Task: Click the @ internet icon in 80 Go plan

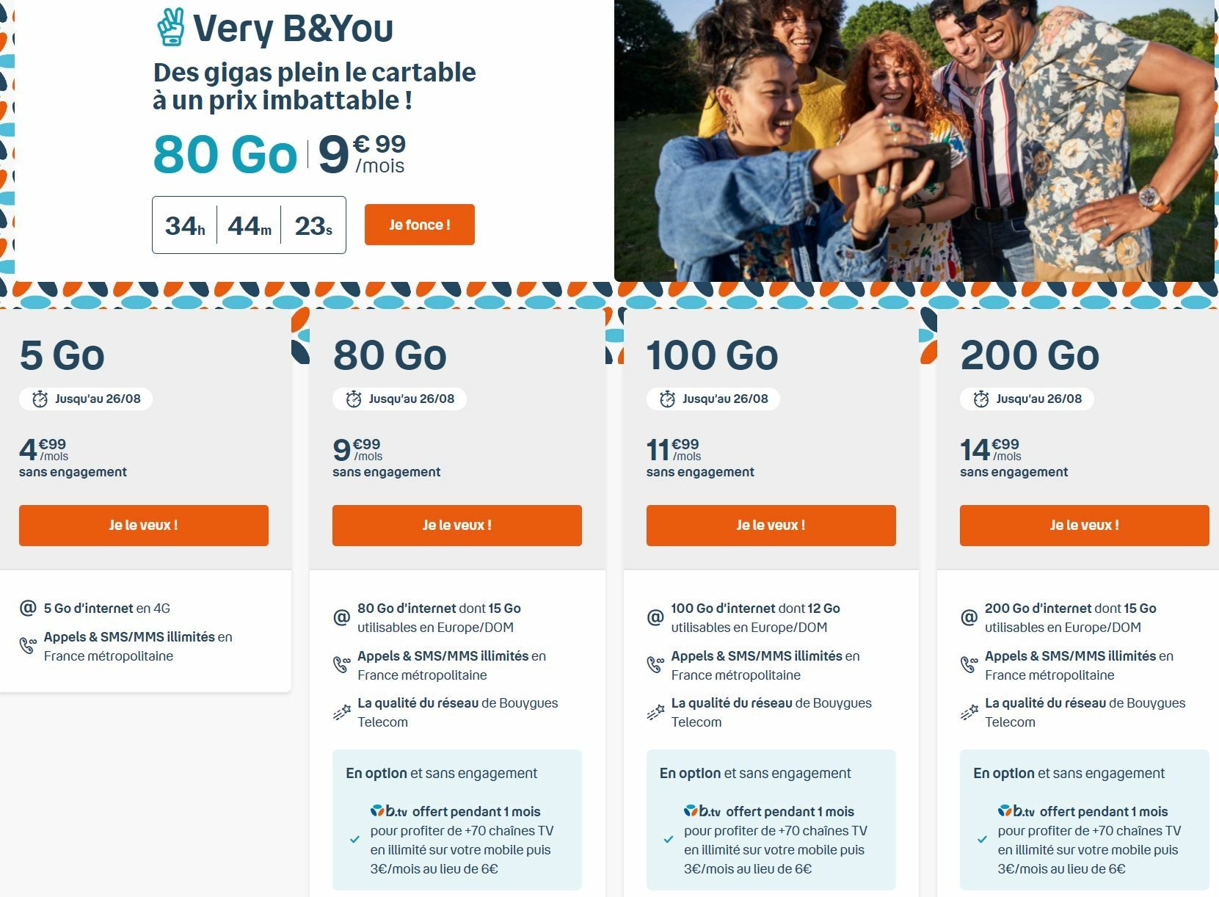Action: 341,617
